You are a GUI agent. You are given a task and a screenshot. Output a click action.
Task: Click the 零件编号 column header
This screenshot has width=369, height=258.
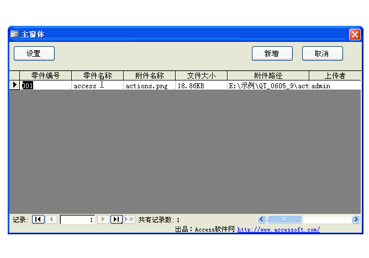coord(46,76)
